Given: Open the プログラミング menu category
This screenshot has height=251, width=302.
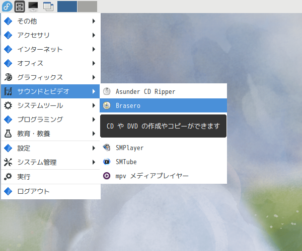Looking at the screenshot, I should (50, 119).
